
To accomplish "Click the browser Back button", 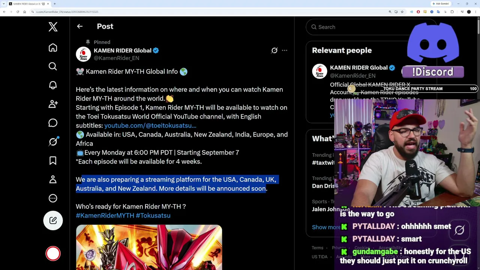I will coord(4,12).
